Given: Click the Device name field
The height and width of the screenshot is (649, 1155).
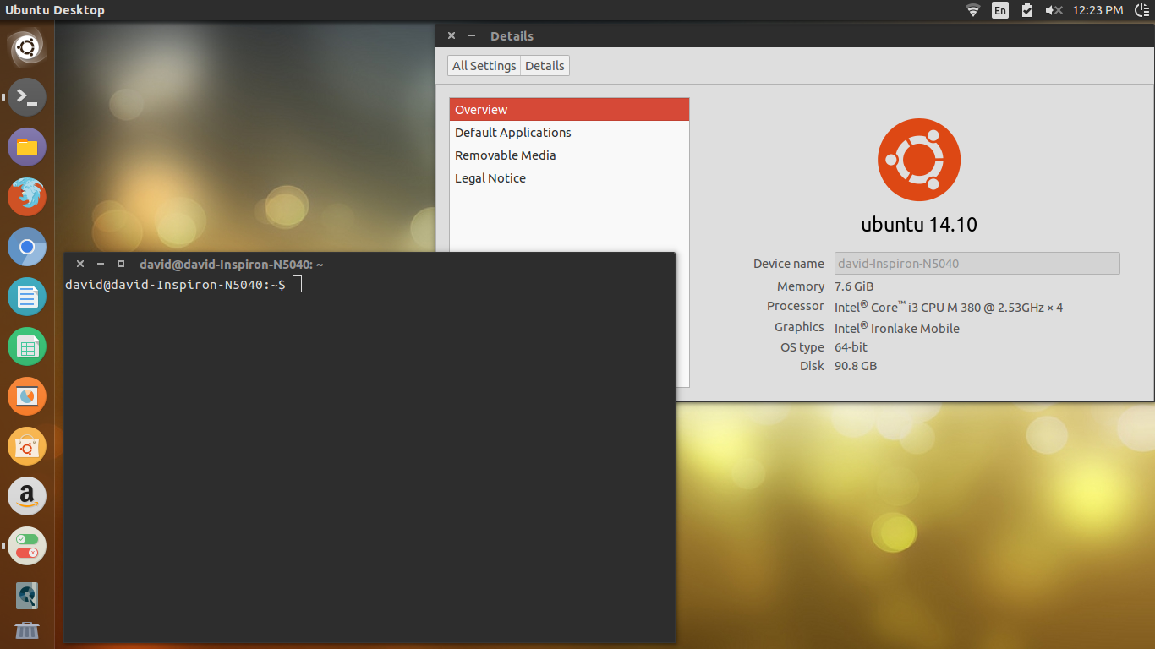Looking at the screenshot, I should (977, 263).
